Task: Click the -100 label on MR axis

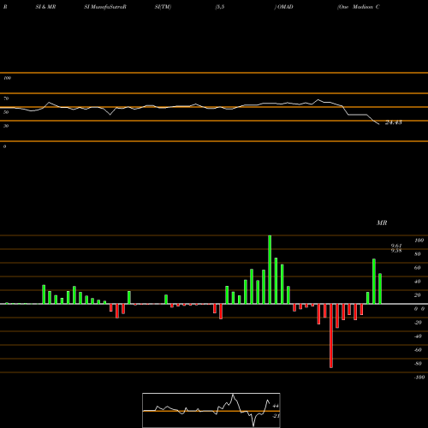Action: [419, 377]
